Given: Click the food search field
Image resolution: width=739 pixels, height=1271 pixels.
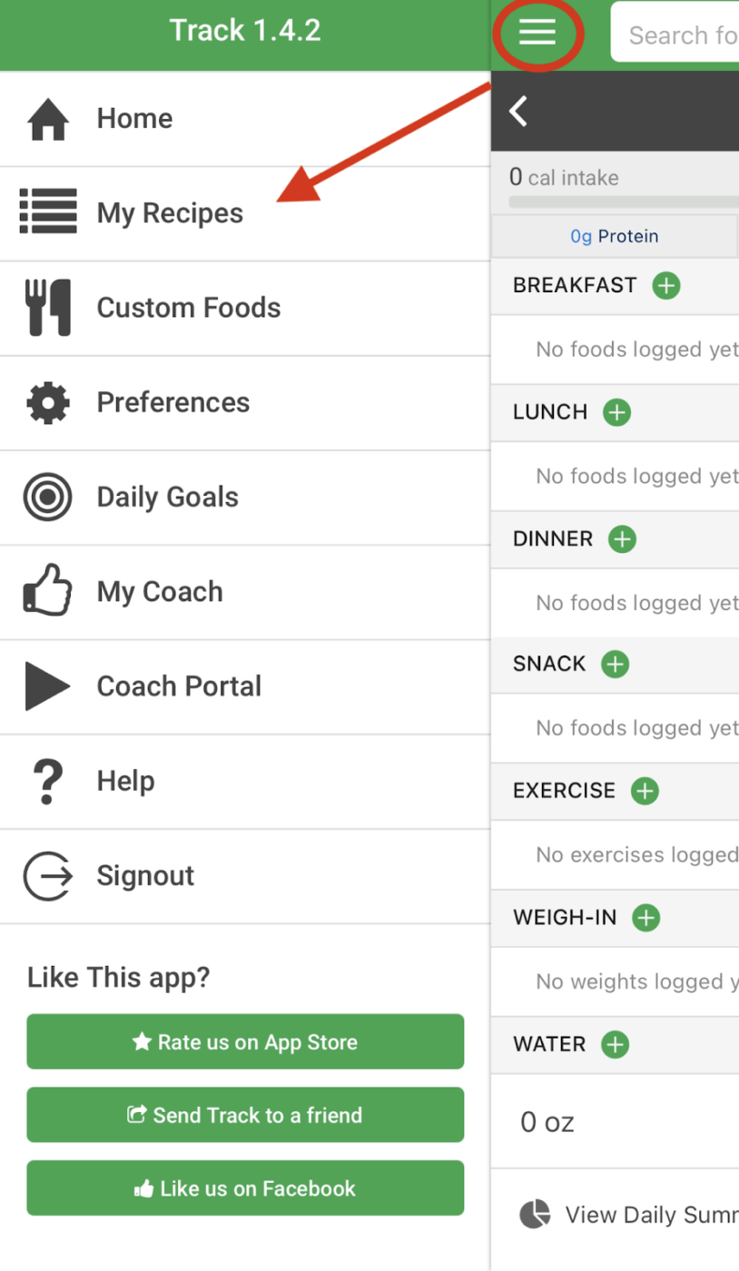Looking at the screenshot, I should point(690,33).
